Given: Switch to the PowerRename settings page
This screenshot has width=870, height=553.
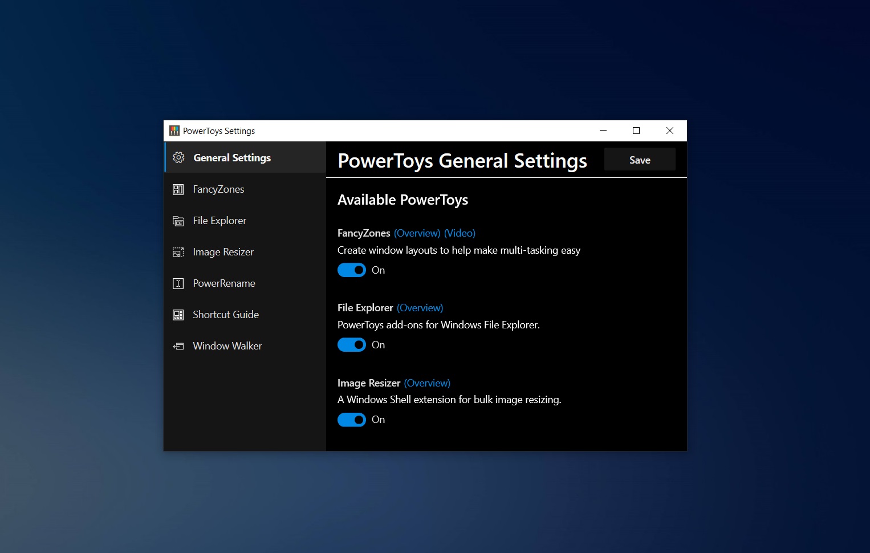Looking at the screenshot, I should pos(223,283).
